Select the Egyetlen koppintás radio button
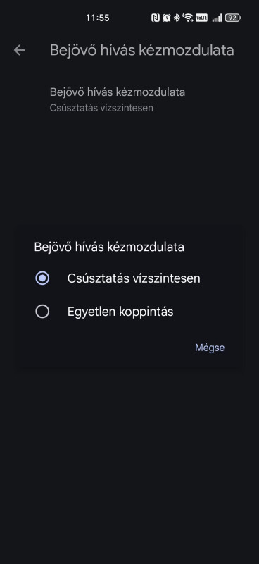This screenshot has width=259, height=564. (42, 312)
